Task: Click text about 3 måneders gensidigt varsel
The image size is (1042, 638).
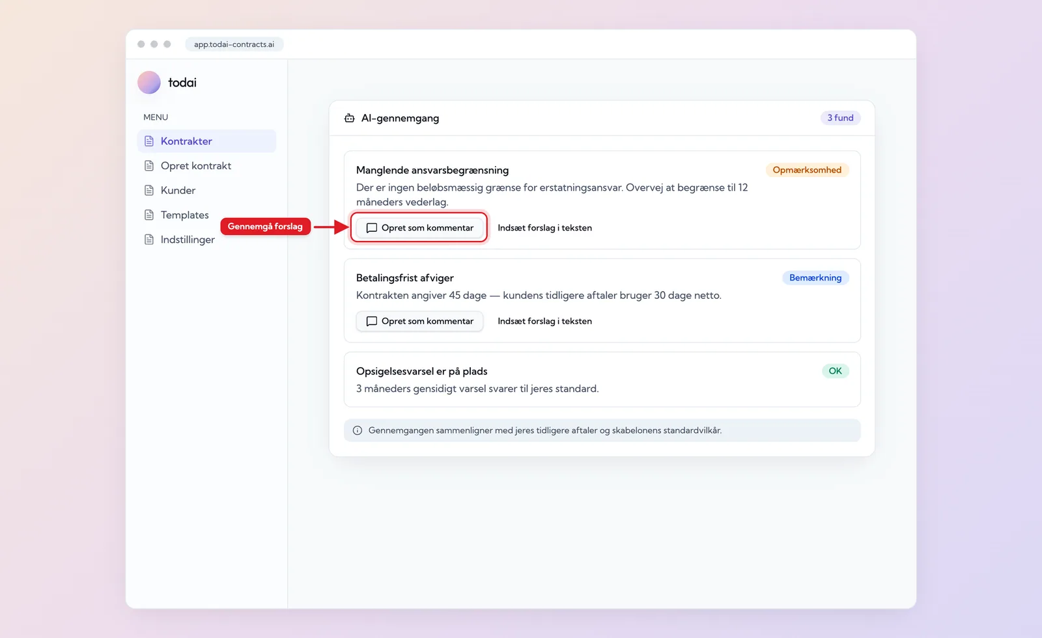Action: click(x=477, y=389)
